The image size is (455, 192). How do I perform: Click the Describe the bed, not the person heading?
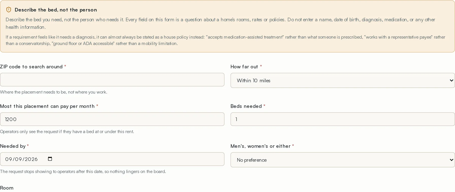click(x=56, y=10)
